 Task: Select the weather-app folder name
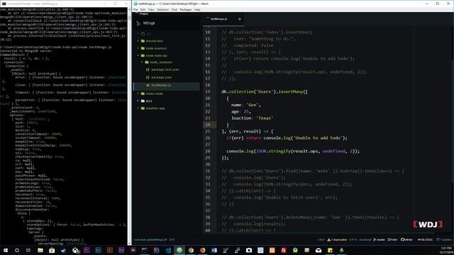point(155,108)
